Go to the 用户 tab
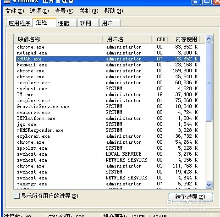 pyautogui.click(x=110, y=23)
